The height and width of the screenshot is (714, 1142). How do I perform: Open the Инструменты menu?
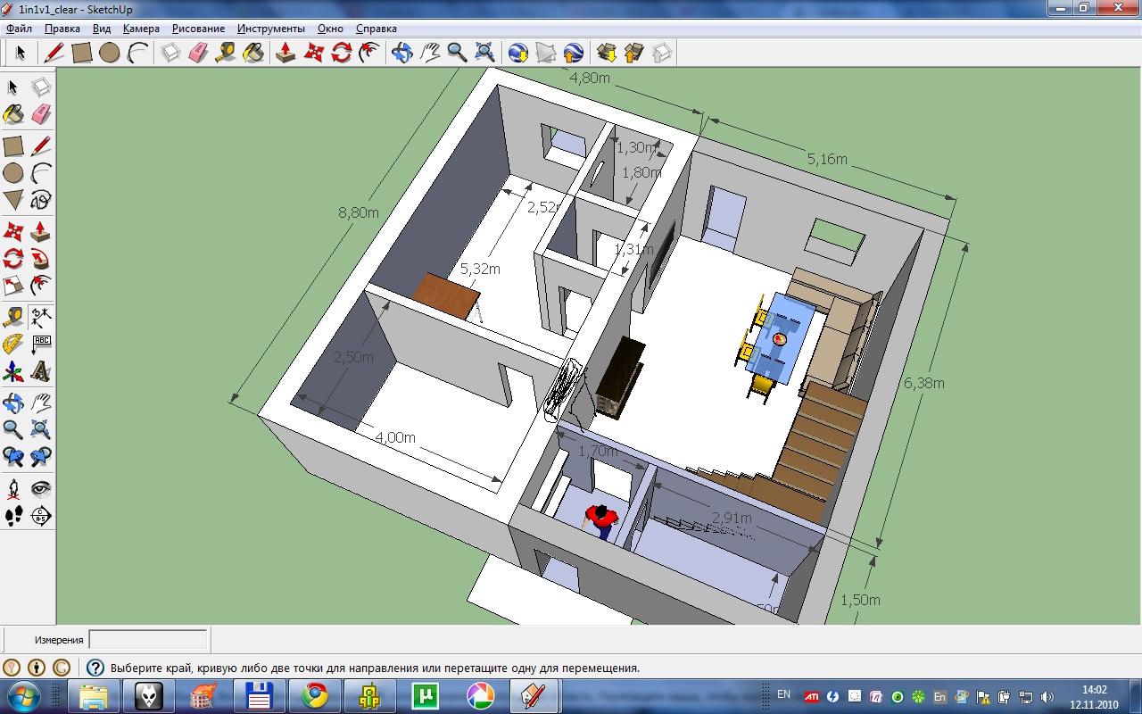(x=270, y=29)
